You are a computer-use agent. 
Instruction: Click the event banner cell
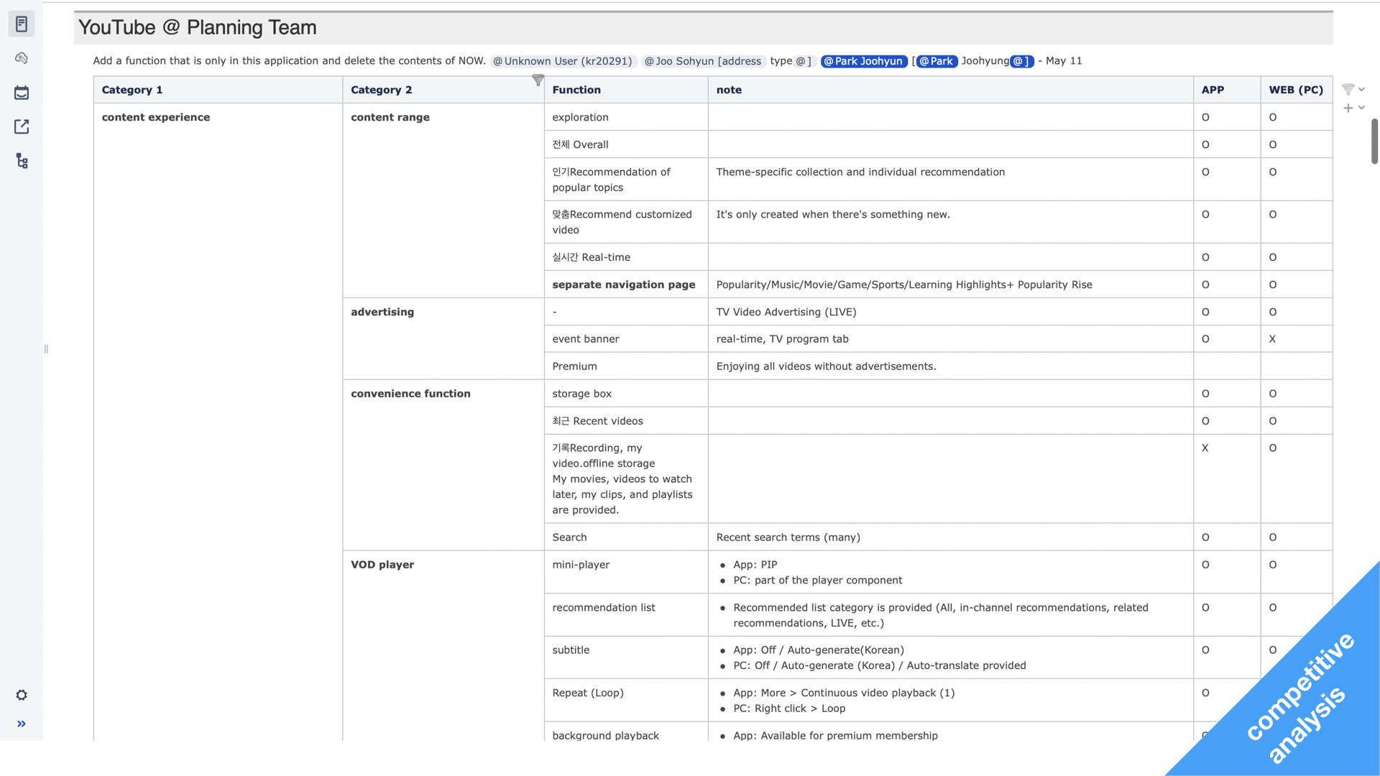click(x=625, y=339)
